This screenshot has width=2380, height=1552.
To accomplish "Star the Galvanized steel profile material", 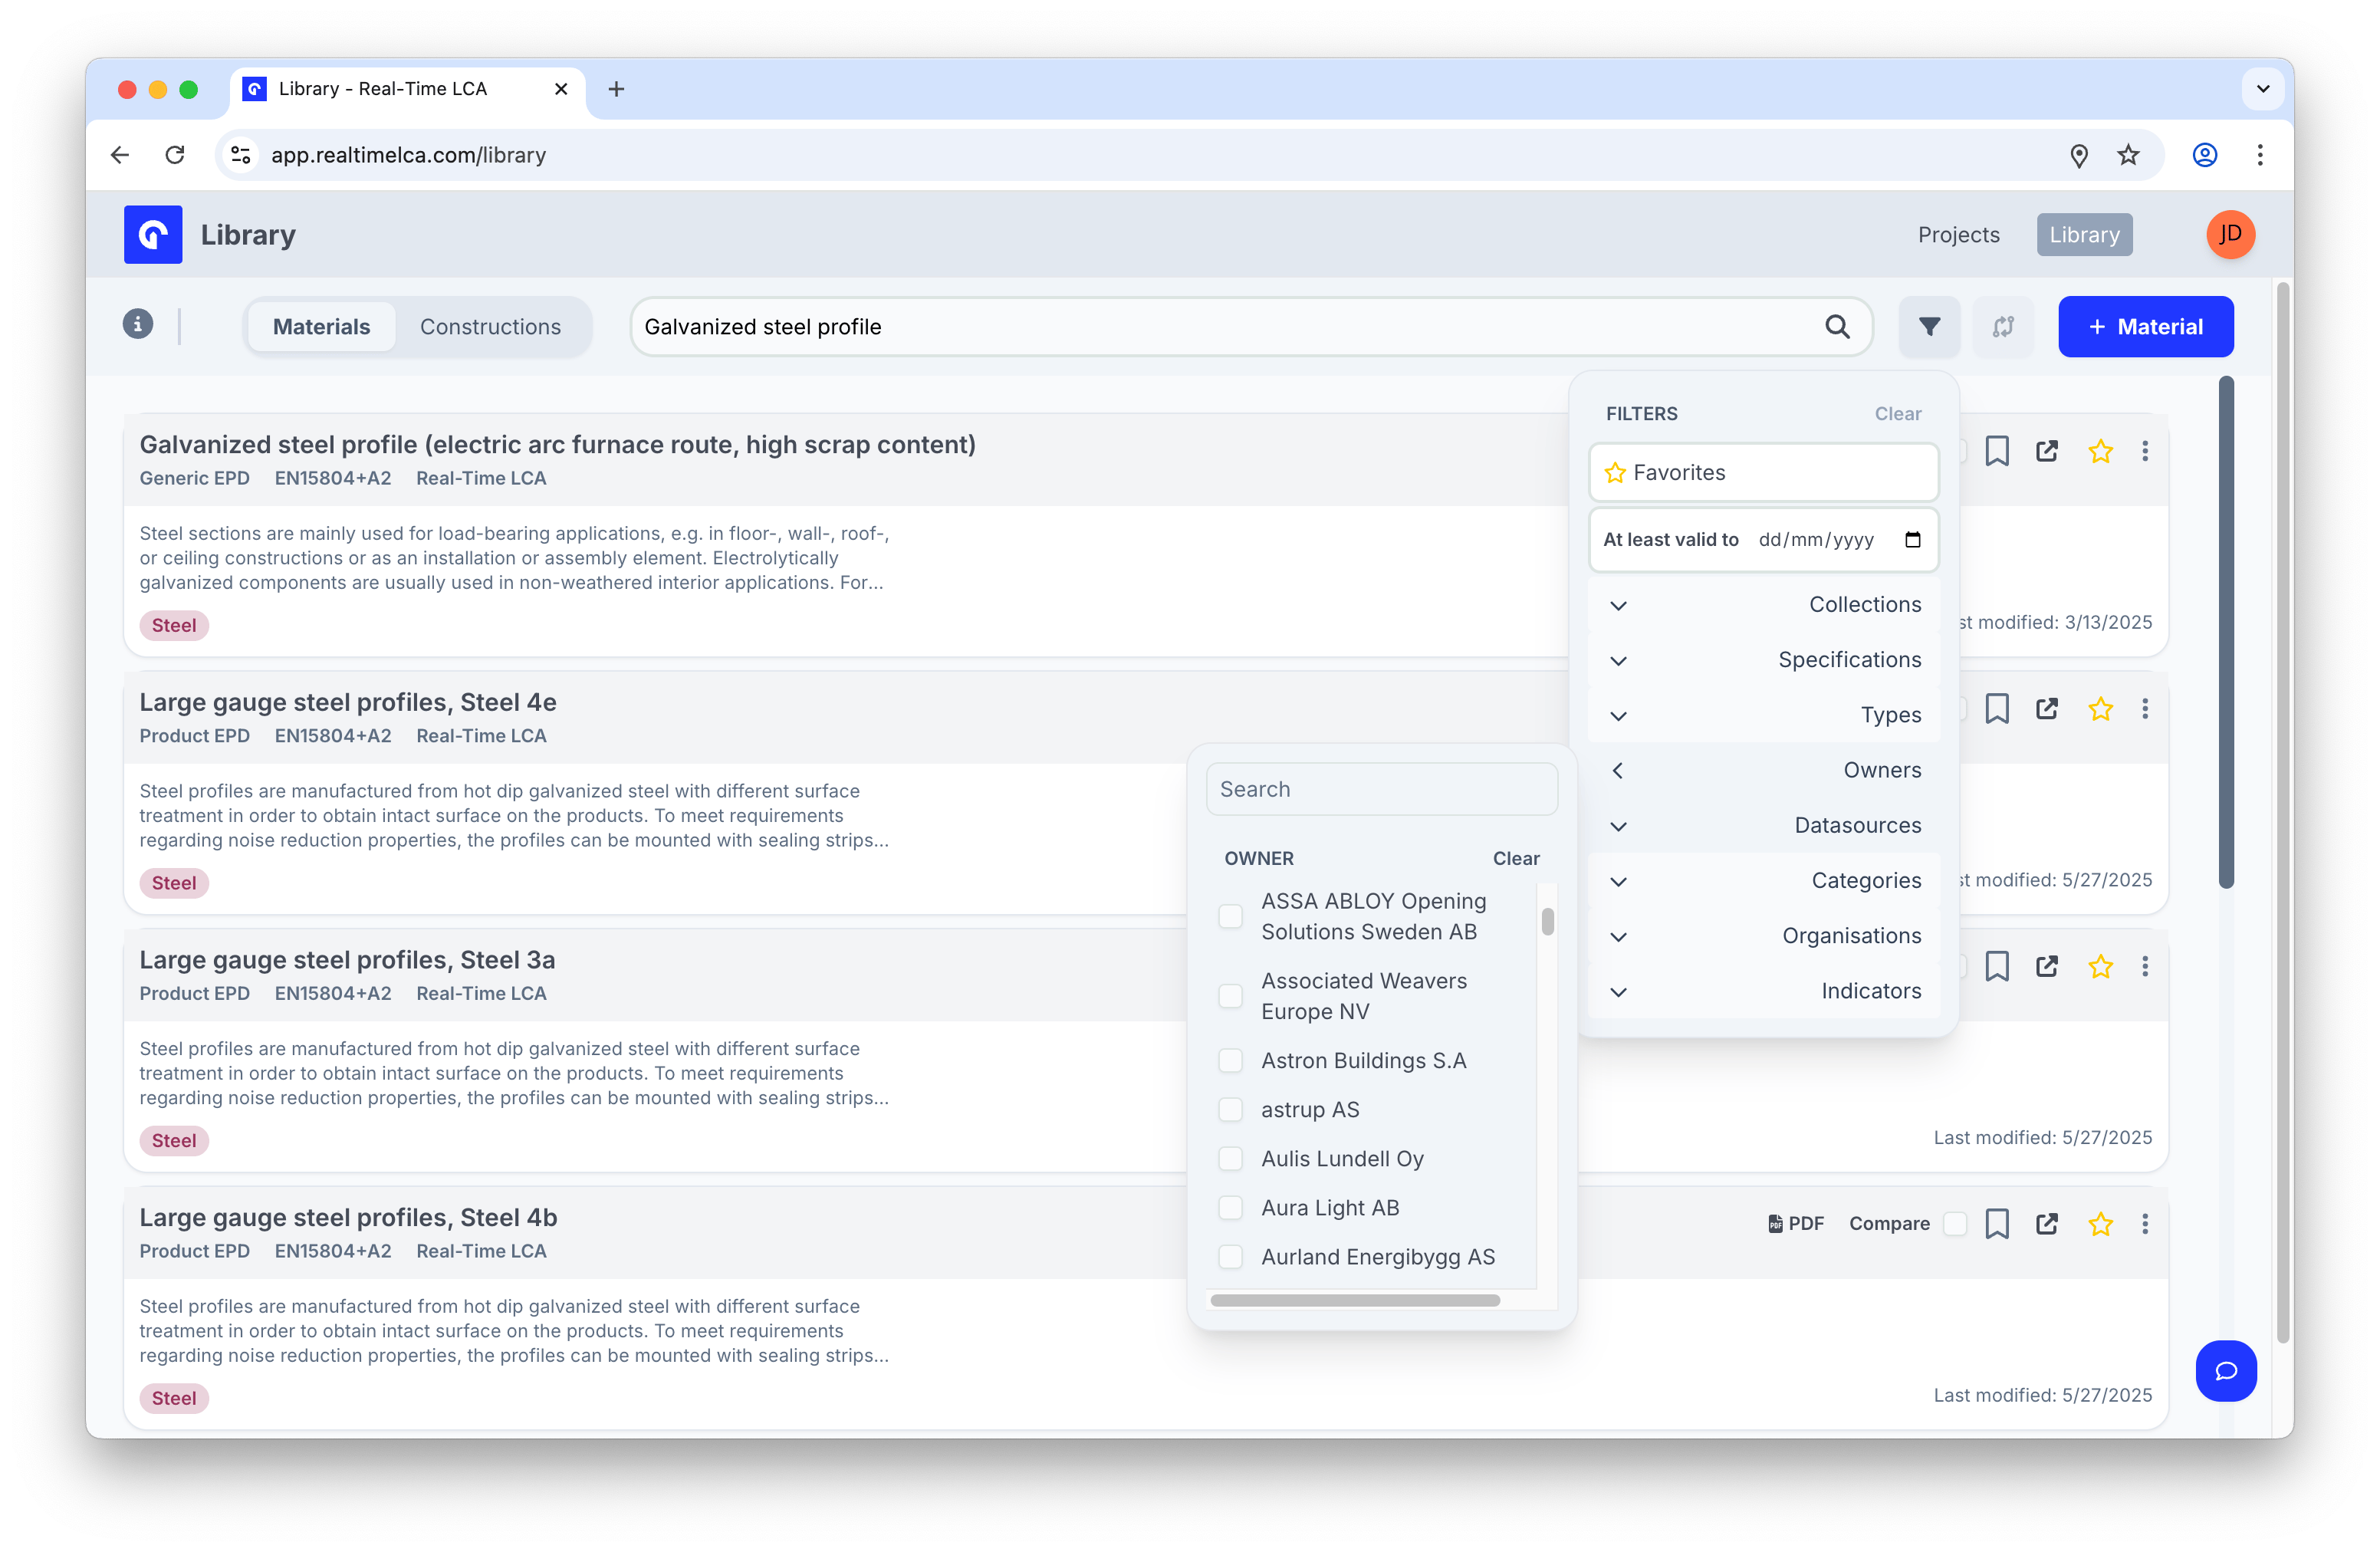I will [2100, 451].
